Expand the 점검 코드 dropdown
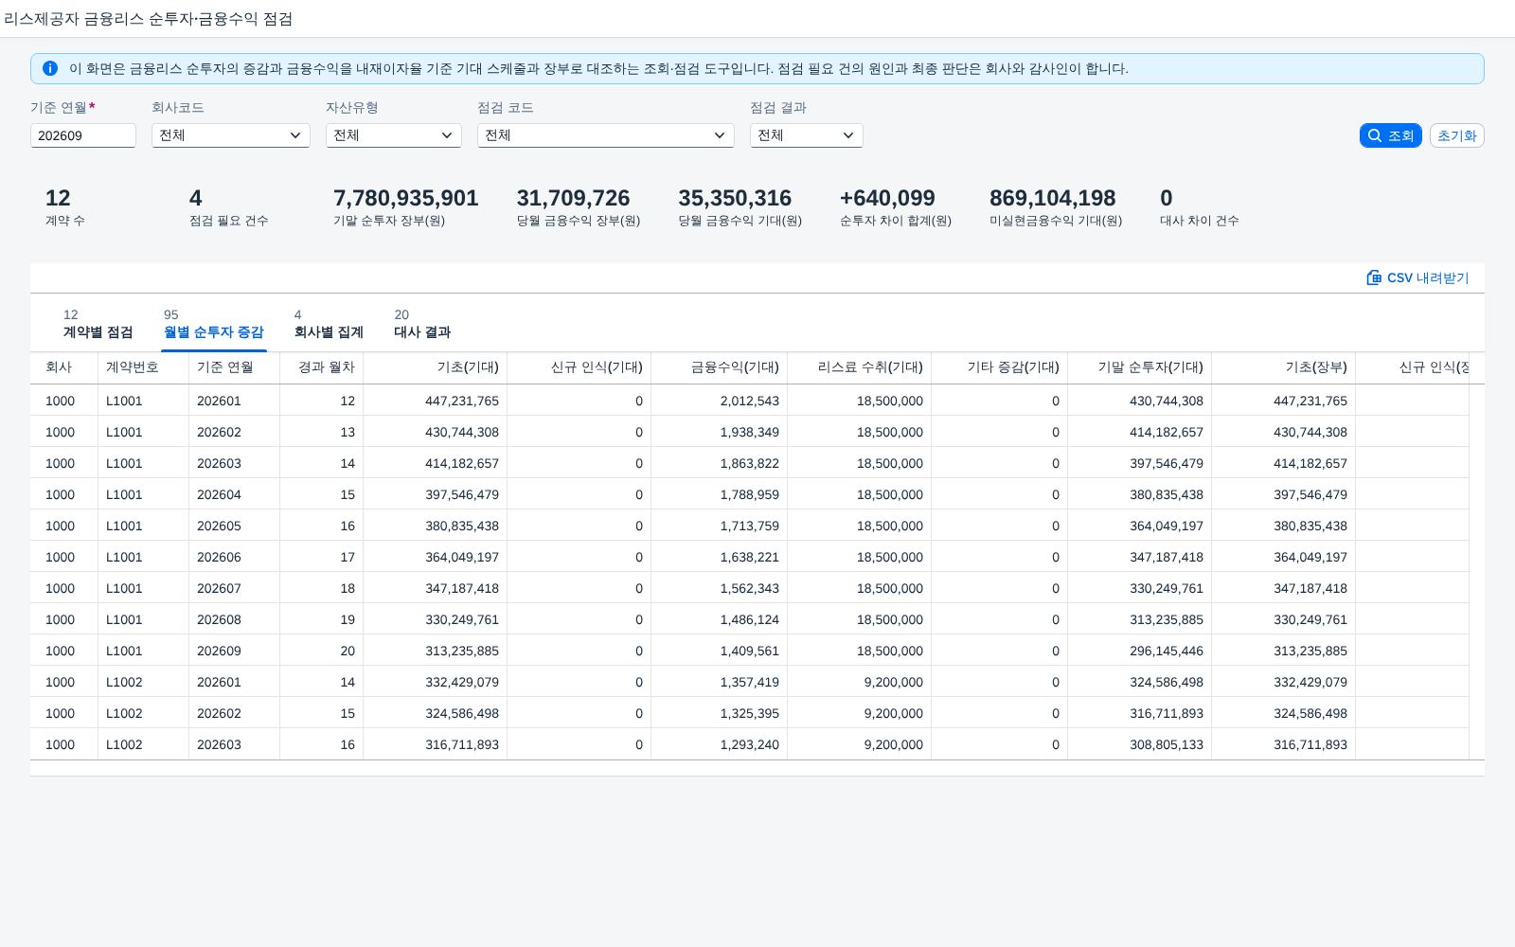This screenshot has height=947, width=1515. click(606, 135)
